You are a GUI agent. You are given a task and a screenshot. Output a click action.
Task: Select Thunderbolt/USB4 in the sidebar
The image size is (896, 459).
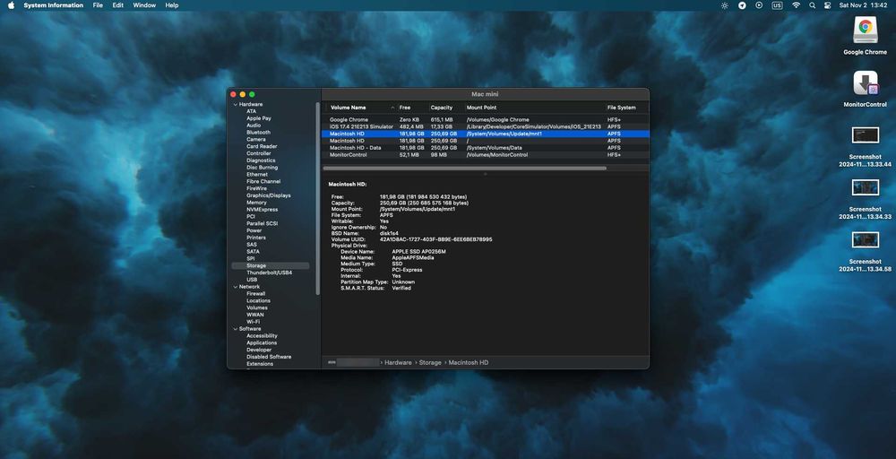tap(269, 273)
